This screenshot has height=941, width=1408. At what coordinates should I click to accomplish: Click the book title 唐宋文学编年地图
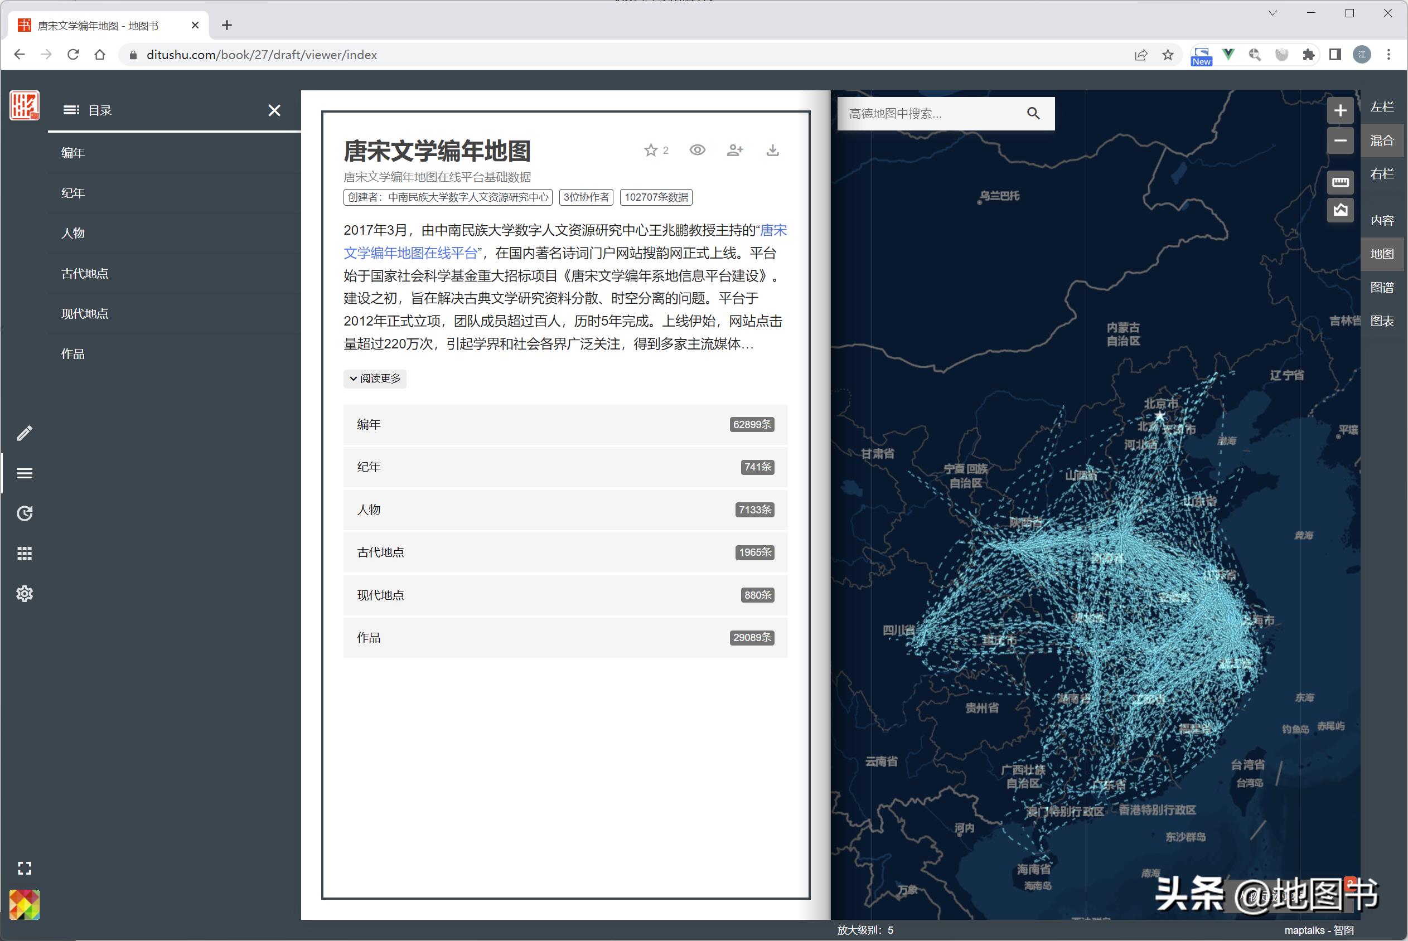438,151
